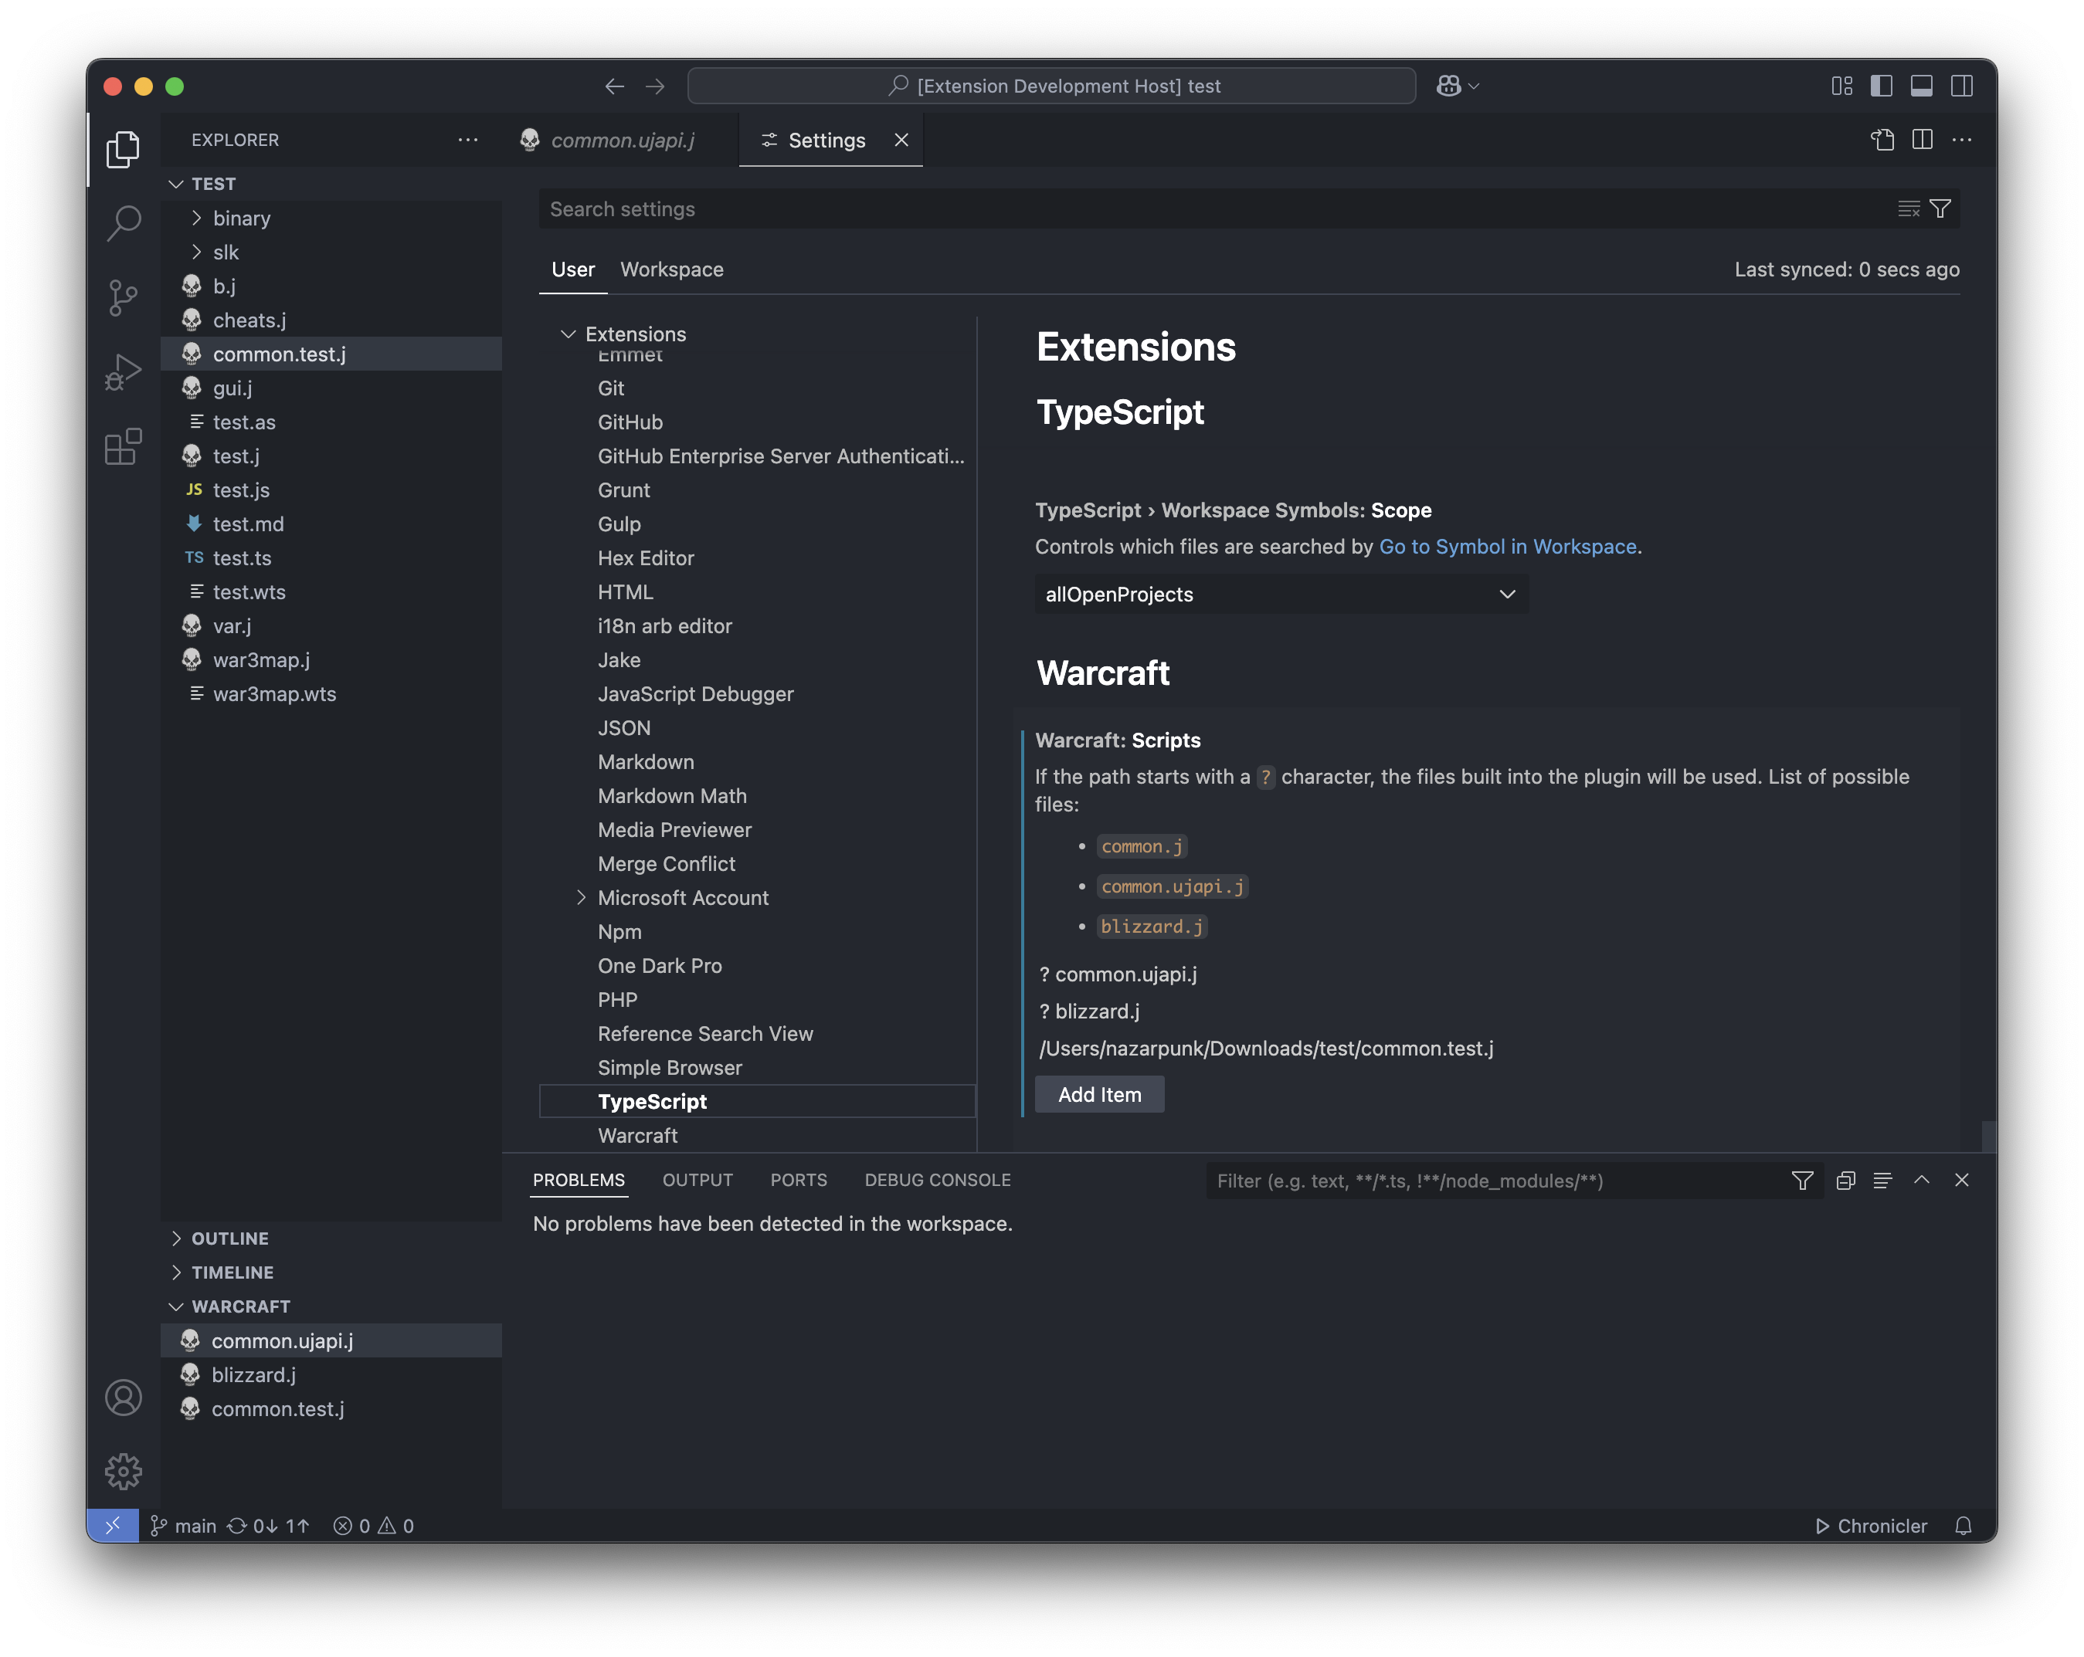
Task: Open the Search view in activity bar
Action: pyautogui.click(x=123, y=223)
